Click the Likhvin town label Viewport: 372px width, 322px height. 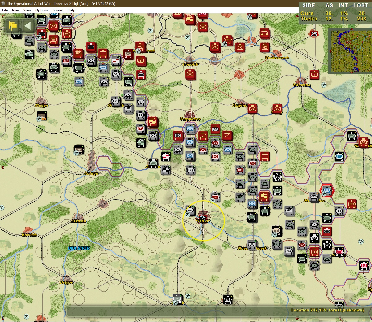coord(79,221)
